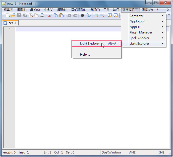
Task: Click the Notepad++ title bar app icon
Action: click(4, 4)
